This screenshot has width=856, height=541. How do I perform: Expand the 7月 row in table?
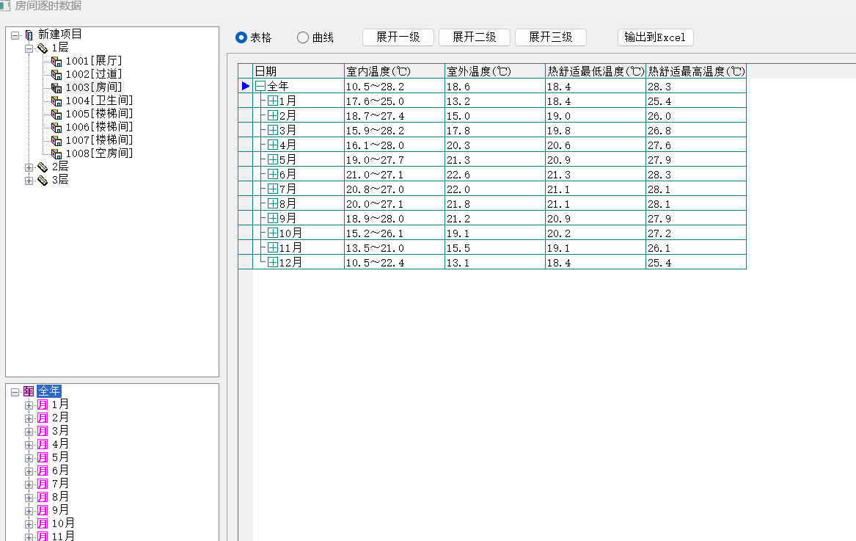273,189
